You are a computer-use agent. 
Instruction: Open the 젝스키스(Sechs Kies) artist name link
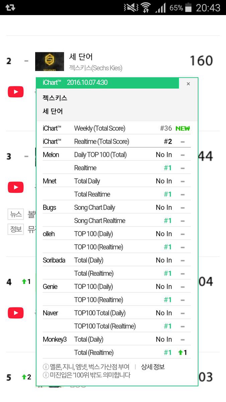point(95,68)
